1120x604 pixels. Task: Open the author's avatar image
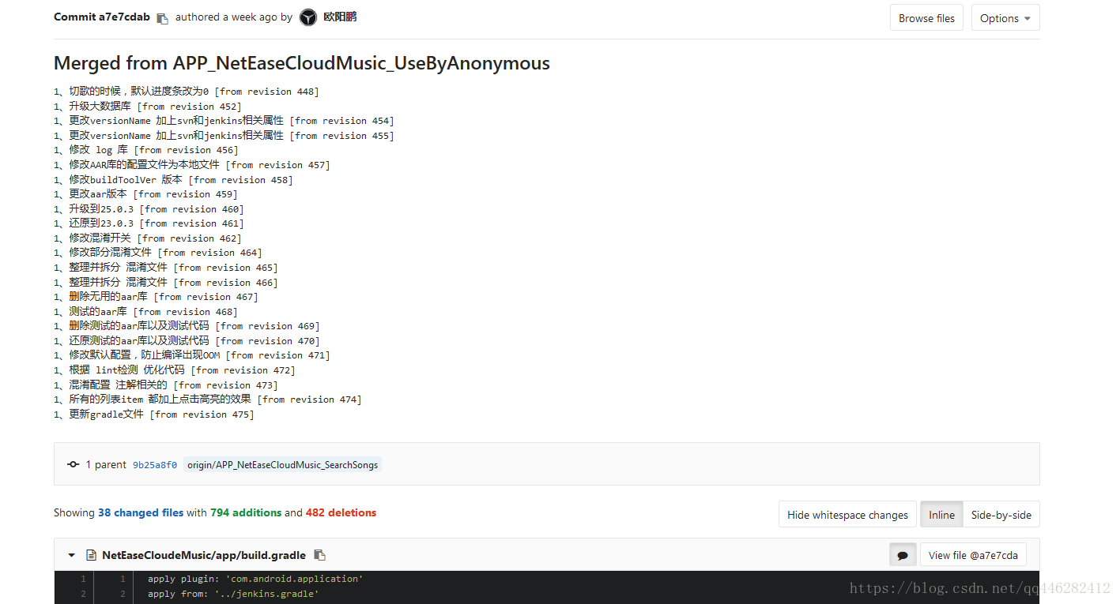308,17
